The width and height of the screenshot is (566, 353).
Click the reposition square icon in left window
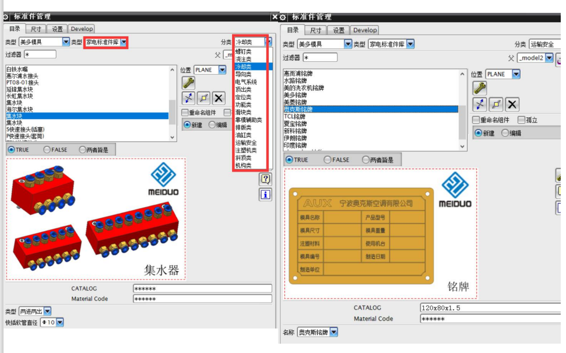click(203, 98)
